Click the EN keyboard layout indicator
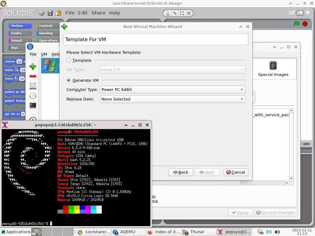Screen dimensions: 315x236 pyautogui.click(x=269, y=232)
